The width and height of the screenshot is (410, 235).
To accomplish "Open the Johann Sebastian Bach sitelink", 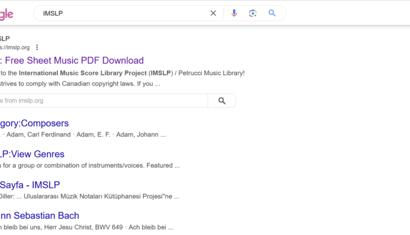I will point(39,216).
